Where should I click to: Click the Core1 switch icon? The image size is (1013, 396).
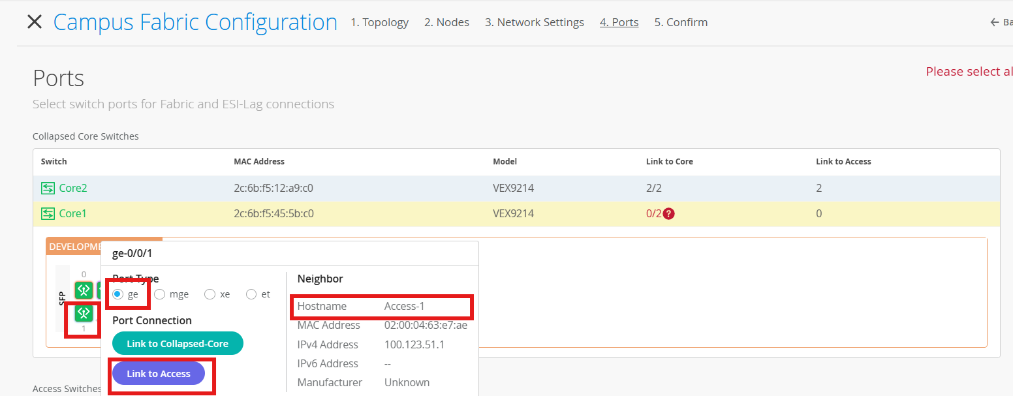point(48,214)
